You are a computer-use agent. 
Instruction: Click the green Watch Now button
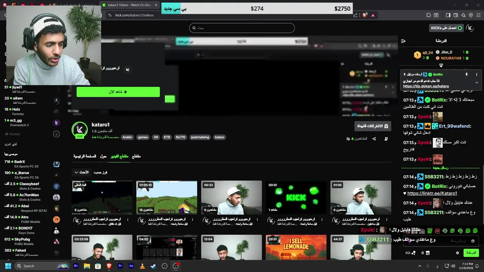(x=118, y=92)
